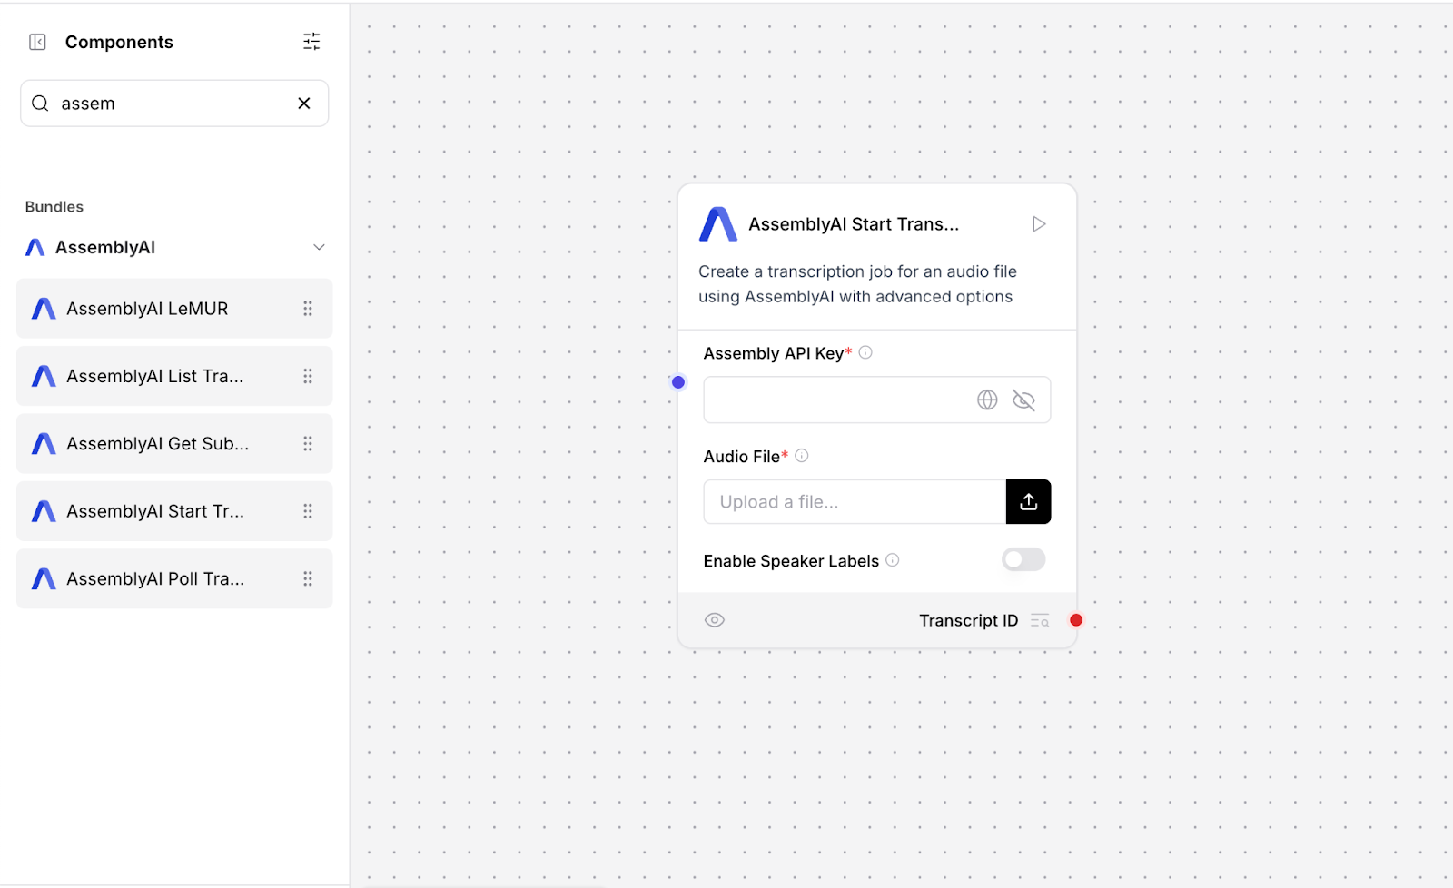This screenshot has height=888, width=1453.
Task: Click the search magnifier icon
Action: (x=40, y=104)
